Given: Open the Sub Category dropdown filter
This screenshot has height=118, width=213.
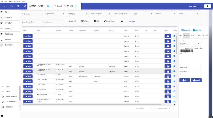Looking at the screenshot, I should tap(101, 14).
